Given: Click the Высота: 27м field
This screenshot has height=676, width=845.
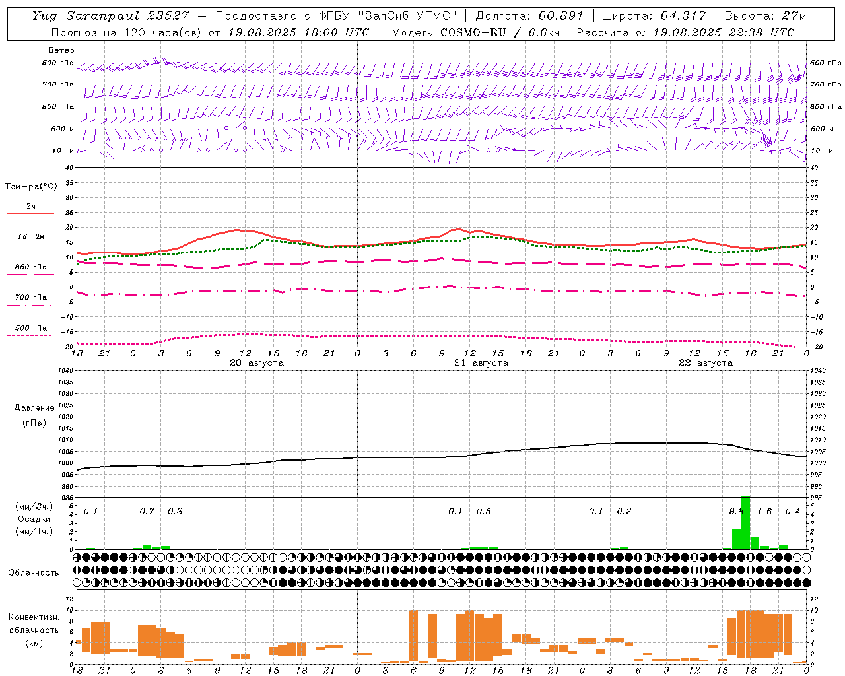Looking at the screenshot, I should (x=765, y=16).
